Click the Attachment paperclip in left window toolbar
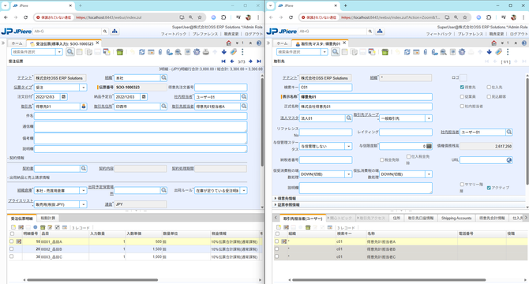529x284 pixels. click(x=160, y=52)
